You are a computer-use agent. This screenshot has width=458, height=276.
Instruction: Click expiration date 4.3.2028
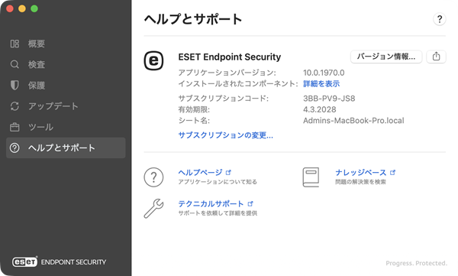coord(320,109)
